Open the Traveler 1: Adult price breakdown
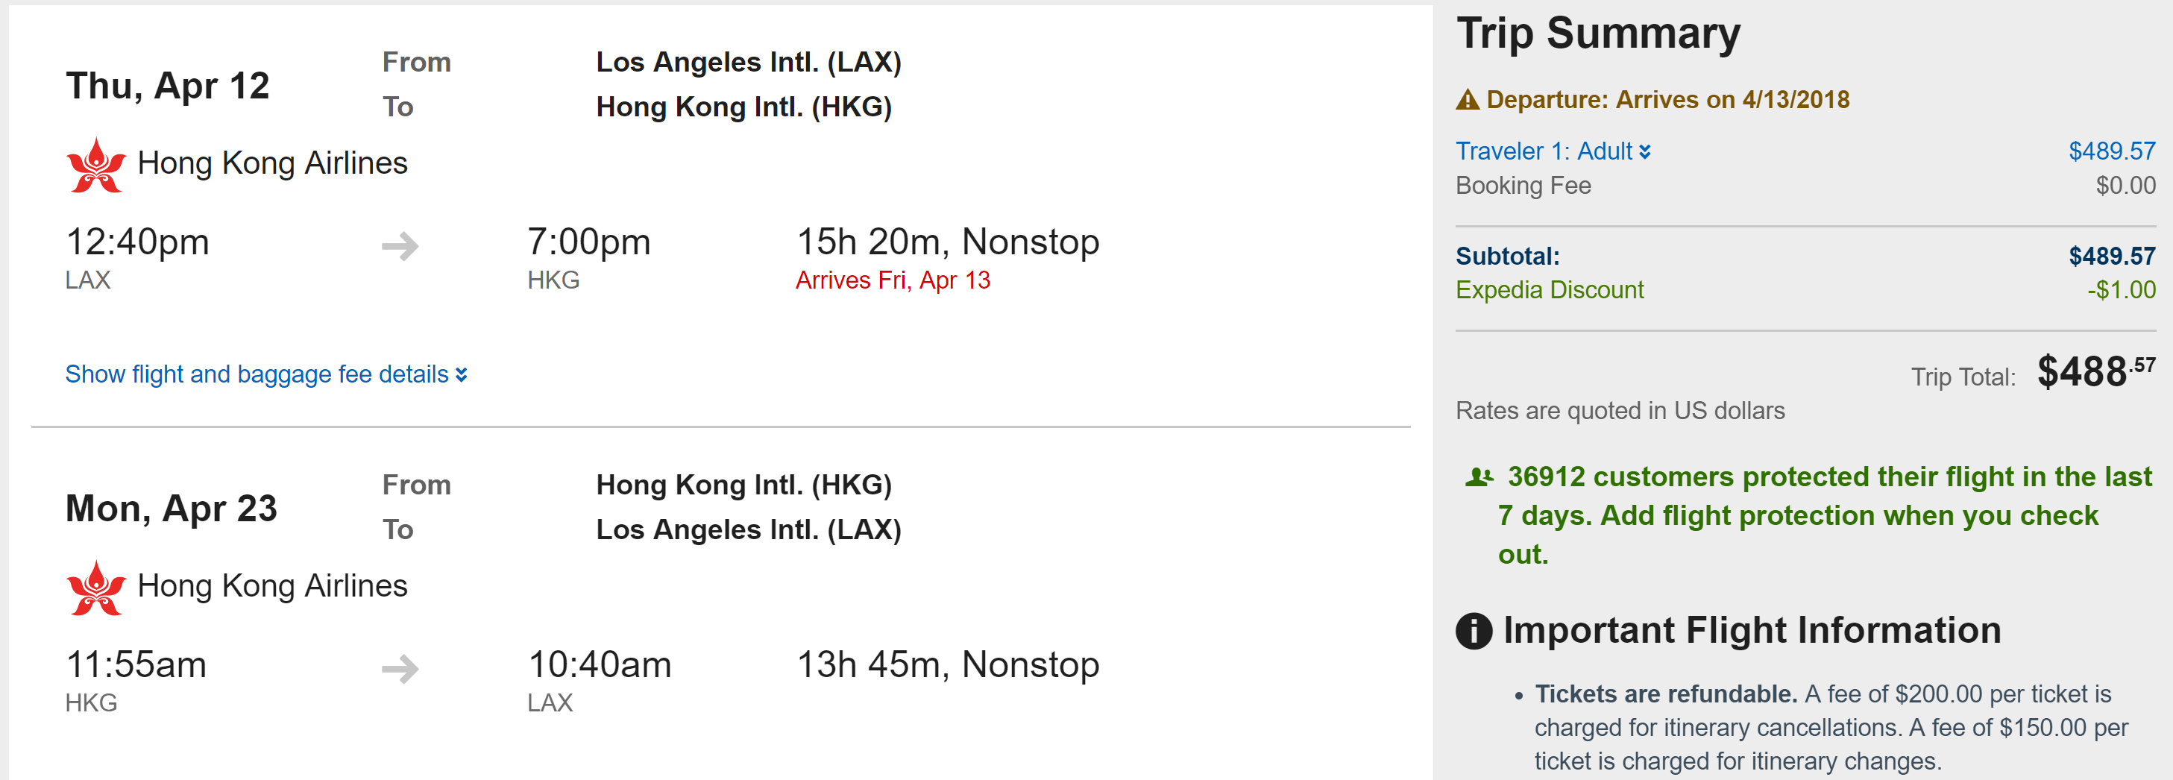 click(x=1544, y=152)
